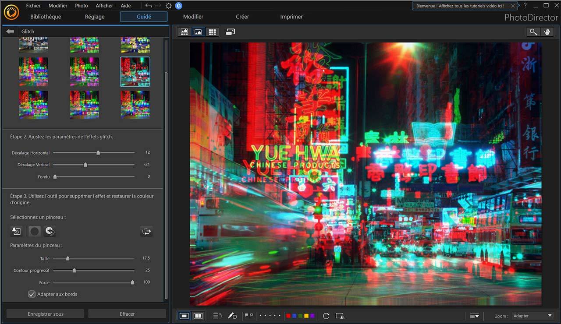Click the rotate icon in bottom toolbar
Viewport: 561px width, 324px height.
click(x=326, y=316)
